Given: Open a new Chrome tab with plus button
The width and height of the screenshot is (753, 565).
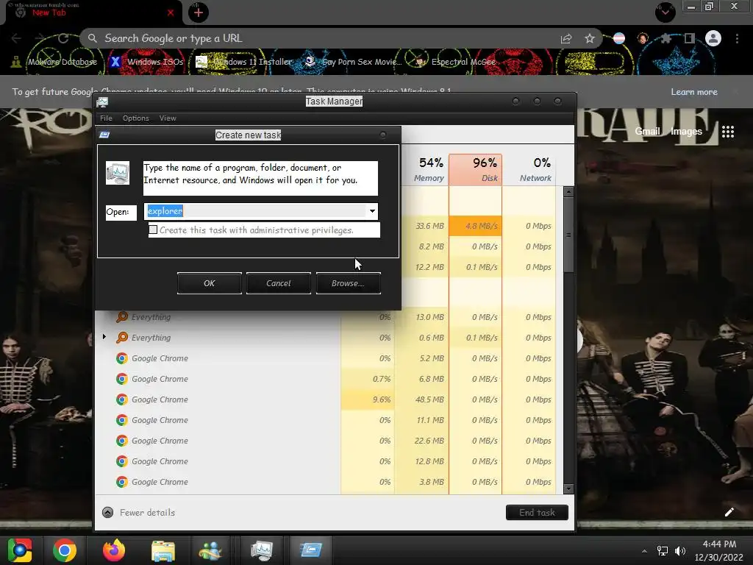Looking at the screenshot, I should (x=199, y=13).
